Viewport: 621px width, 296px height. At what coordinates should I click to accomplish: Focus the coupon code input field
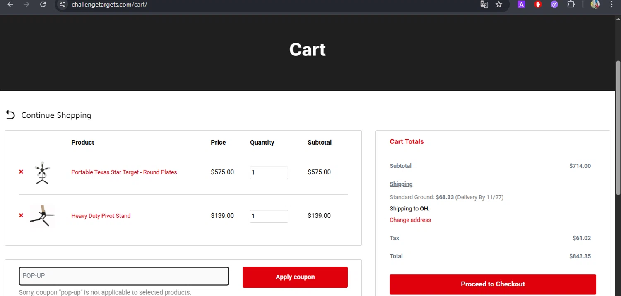124,276
